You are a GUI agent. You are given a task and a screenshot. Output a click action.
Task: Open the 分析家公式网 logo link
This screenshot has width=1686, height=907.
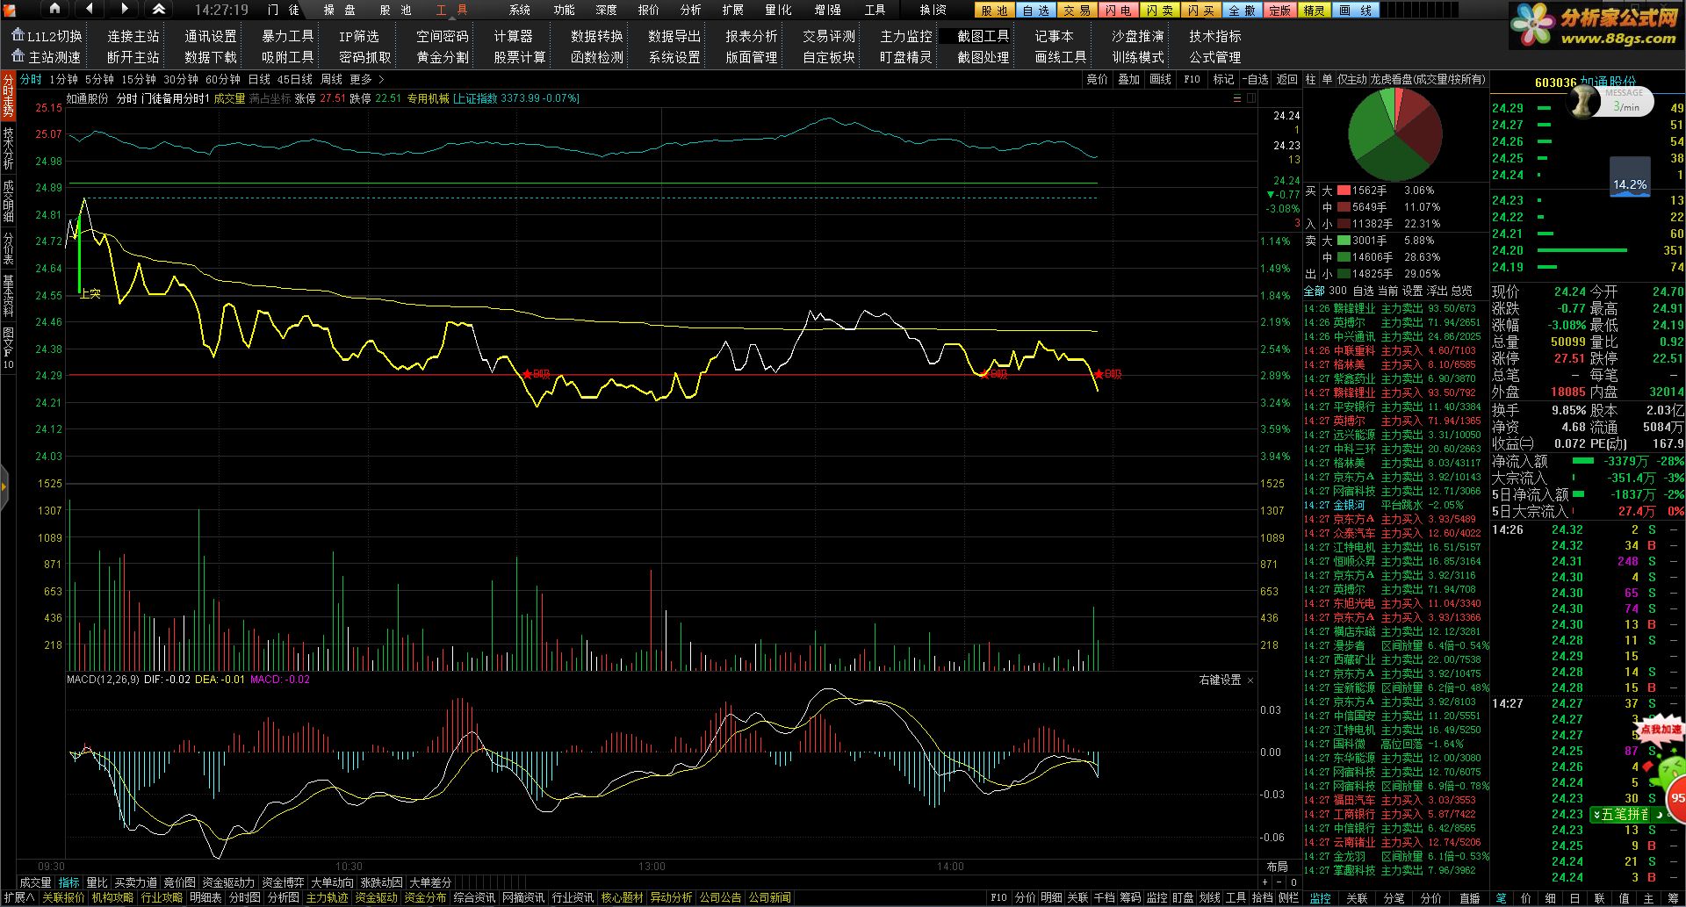coord(1595,25)
